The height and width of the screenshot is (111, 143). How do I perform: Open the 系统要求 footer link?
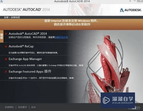(x=23, y=107)
